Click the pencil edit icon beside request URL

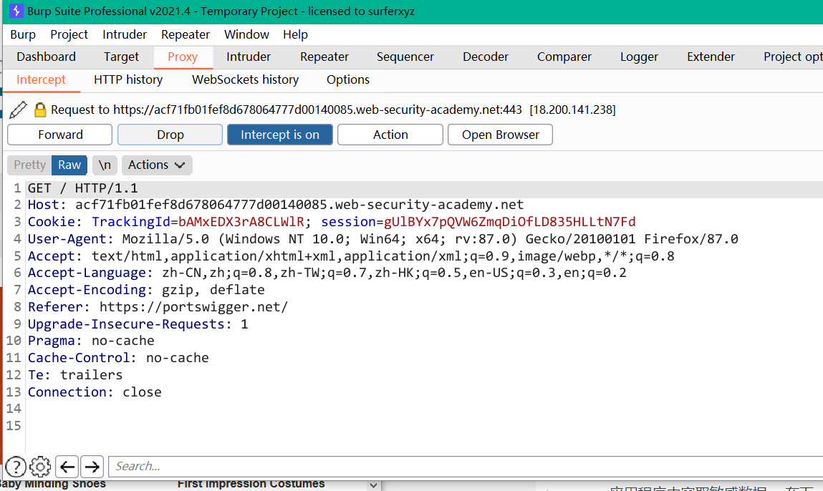click(x=19, y=110)
